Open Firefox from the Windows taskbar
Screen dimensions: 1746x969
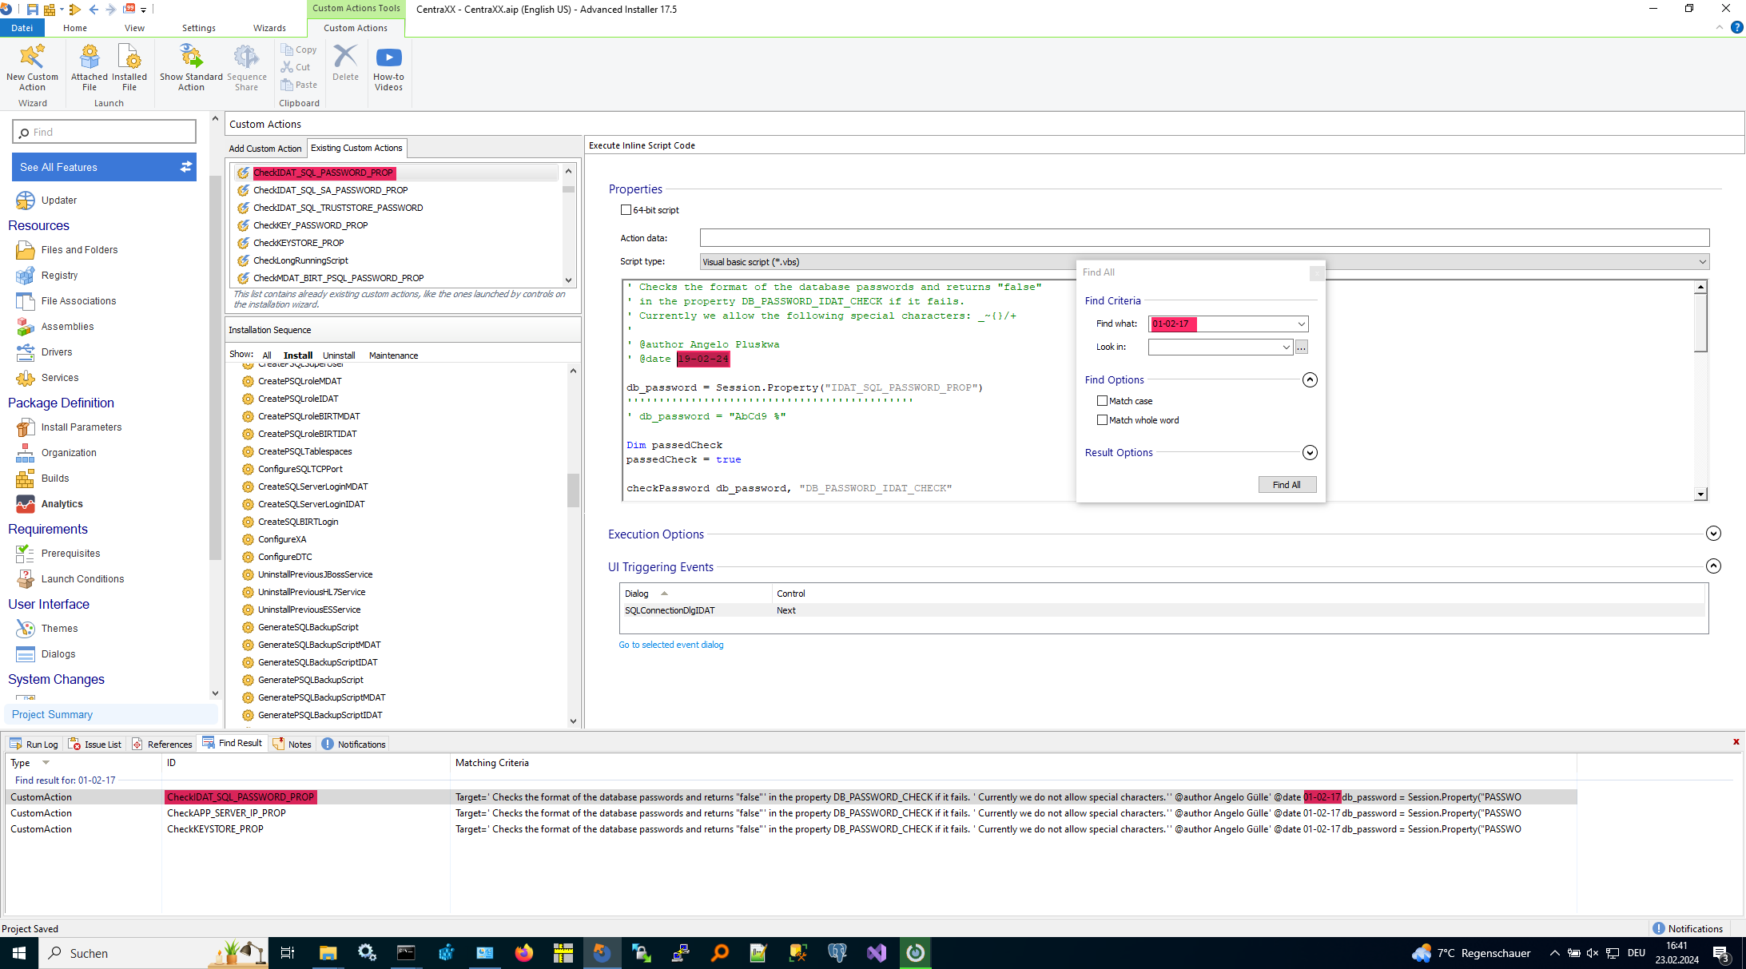coord(524,952)
